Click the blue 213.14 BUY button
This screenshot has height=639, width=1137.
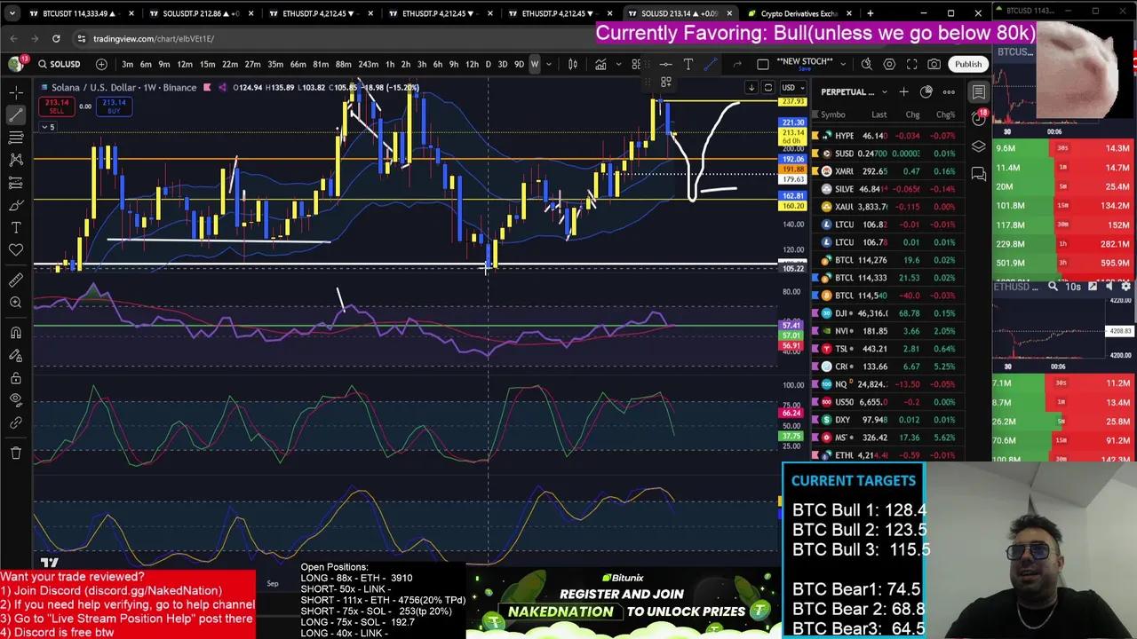point(114,106)
